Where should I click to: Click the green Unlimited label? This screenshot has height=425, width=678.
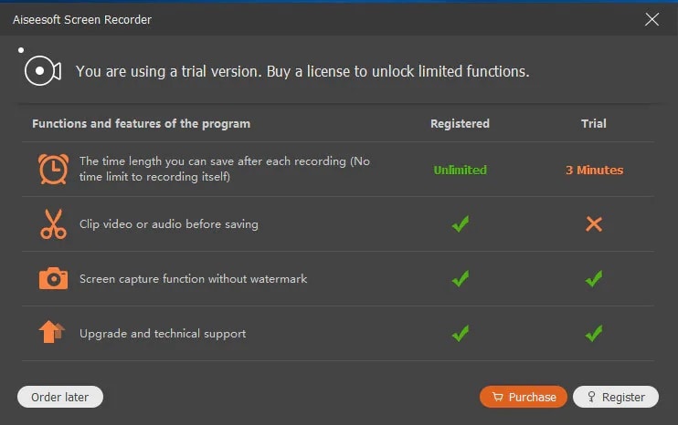tap(461, 170)
